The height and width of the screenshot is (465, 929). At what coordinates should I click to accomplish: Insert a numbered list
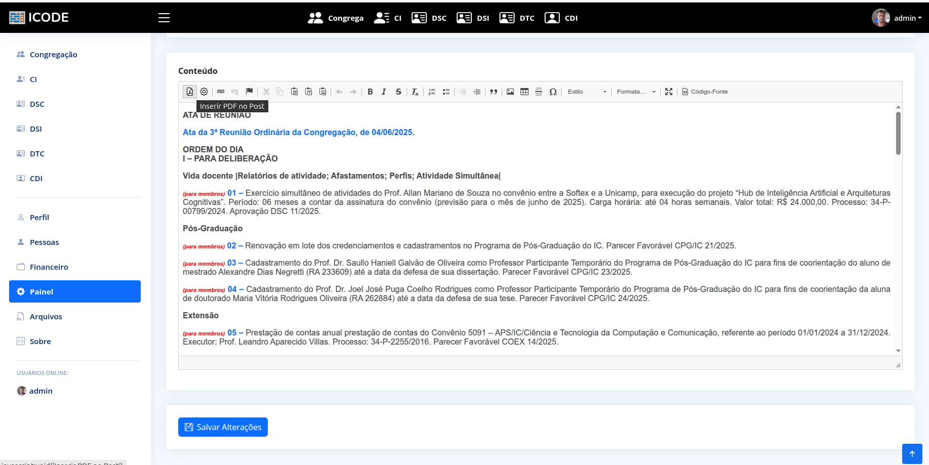(432, 92)
